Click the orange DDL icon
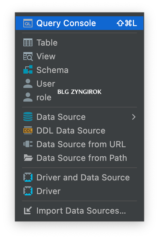The width and height of the screenshot is (159, 239). 28,130
